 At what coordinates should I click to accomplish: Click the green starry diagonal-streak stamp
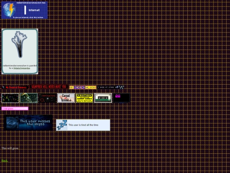tap(29, 98)
